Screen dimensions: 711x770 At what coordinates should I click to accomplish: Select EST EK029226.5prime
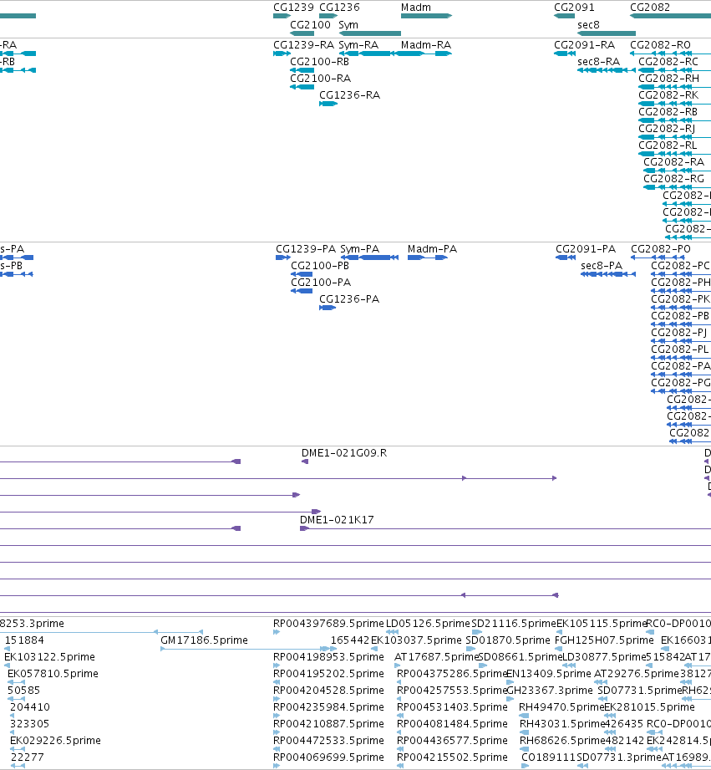pyautogui.click(x=55, y=741)
